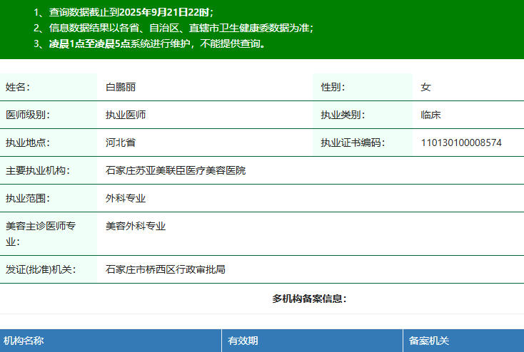Click the name value 白鹏丽
This screenshot has height=352, width=524.
click(x=121, y=87)
